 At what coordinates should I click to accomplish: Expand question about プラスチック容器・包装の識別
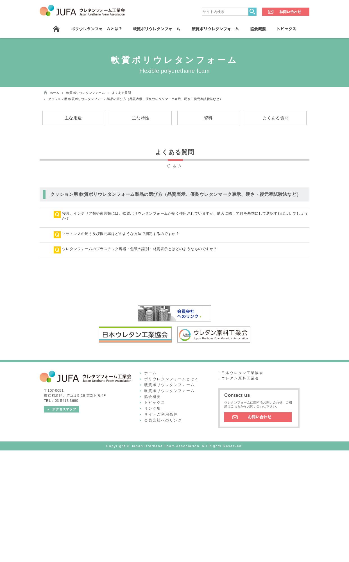coord(139,249)
